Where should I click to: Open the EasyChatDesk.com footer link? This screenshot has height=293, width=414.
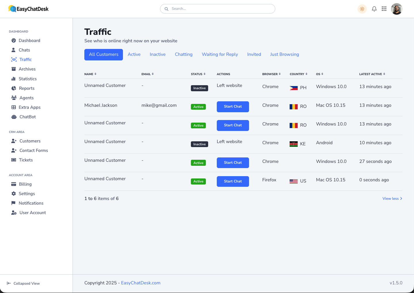pyautogui.click(x=141, y=283)
